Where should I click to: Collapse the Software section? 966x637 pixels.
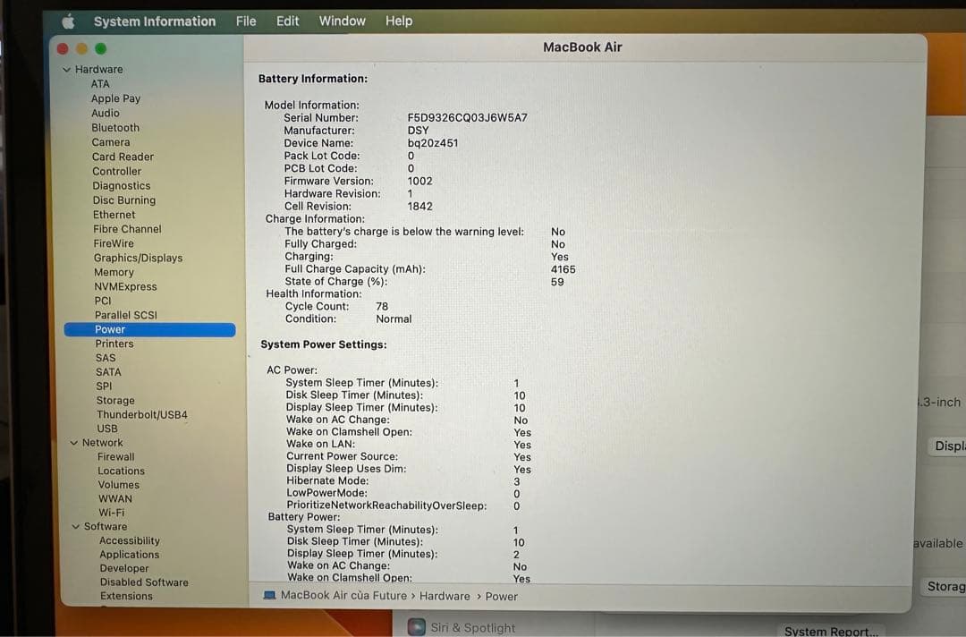point(75,527)
